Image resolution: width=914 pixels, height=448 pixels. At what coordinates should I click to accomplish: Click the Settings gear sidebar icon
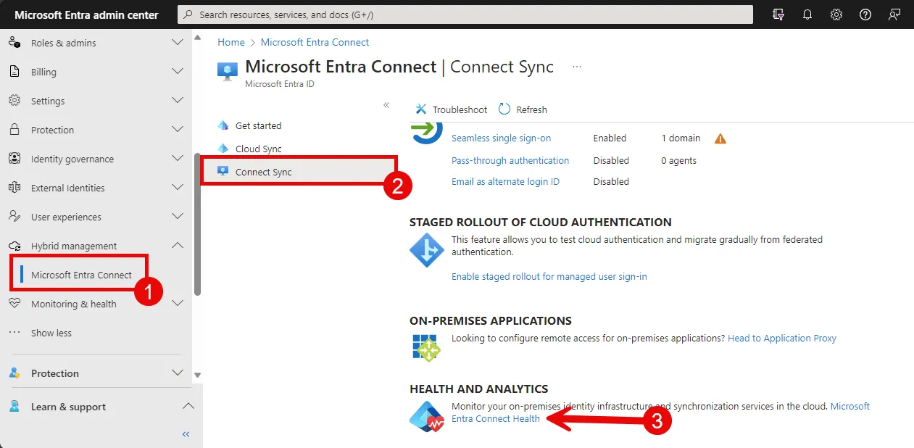tap(14, 101)
